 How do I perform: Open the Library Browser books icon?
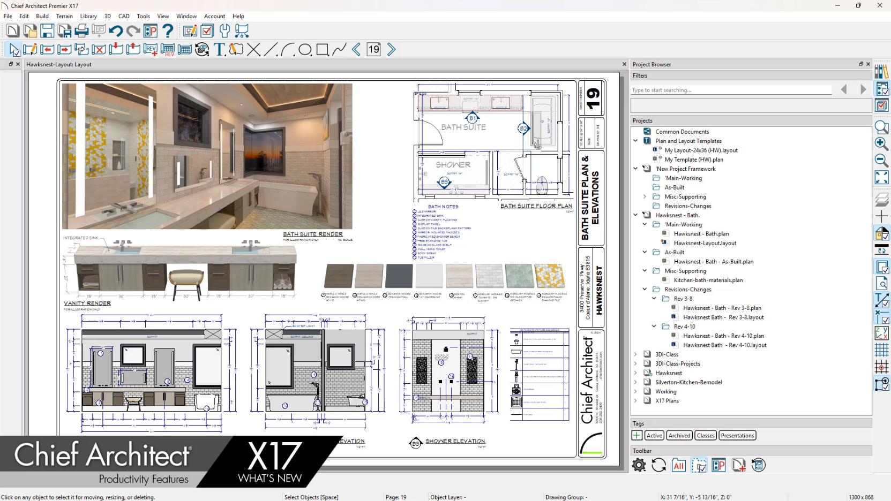(881, 71)
